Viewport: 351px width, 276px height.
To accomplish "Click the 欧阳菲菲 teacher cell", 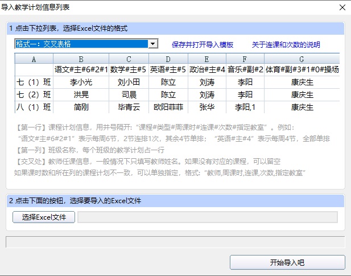I will tap(168, 107).
